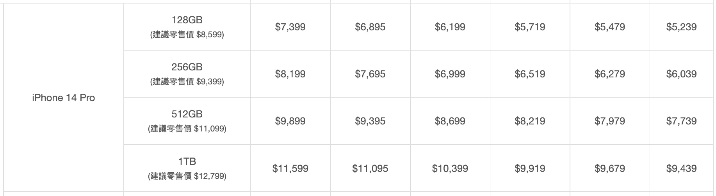Click the $8,199 price for 256GB
The height and width of the screenshot is (196, 716).
(x=290, y=74)
